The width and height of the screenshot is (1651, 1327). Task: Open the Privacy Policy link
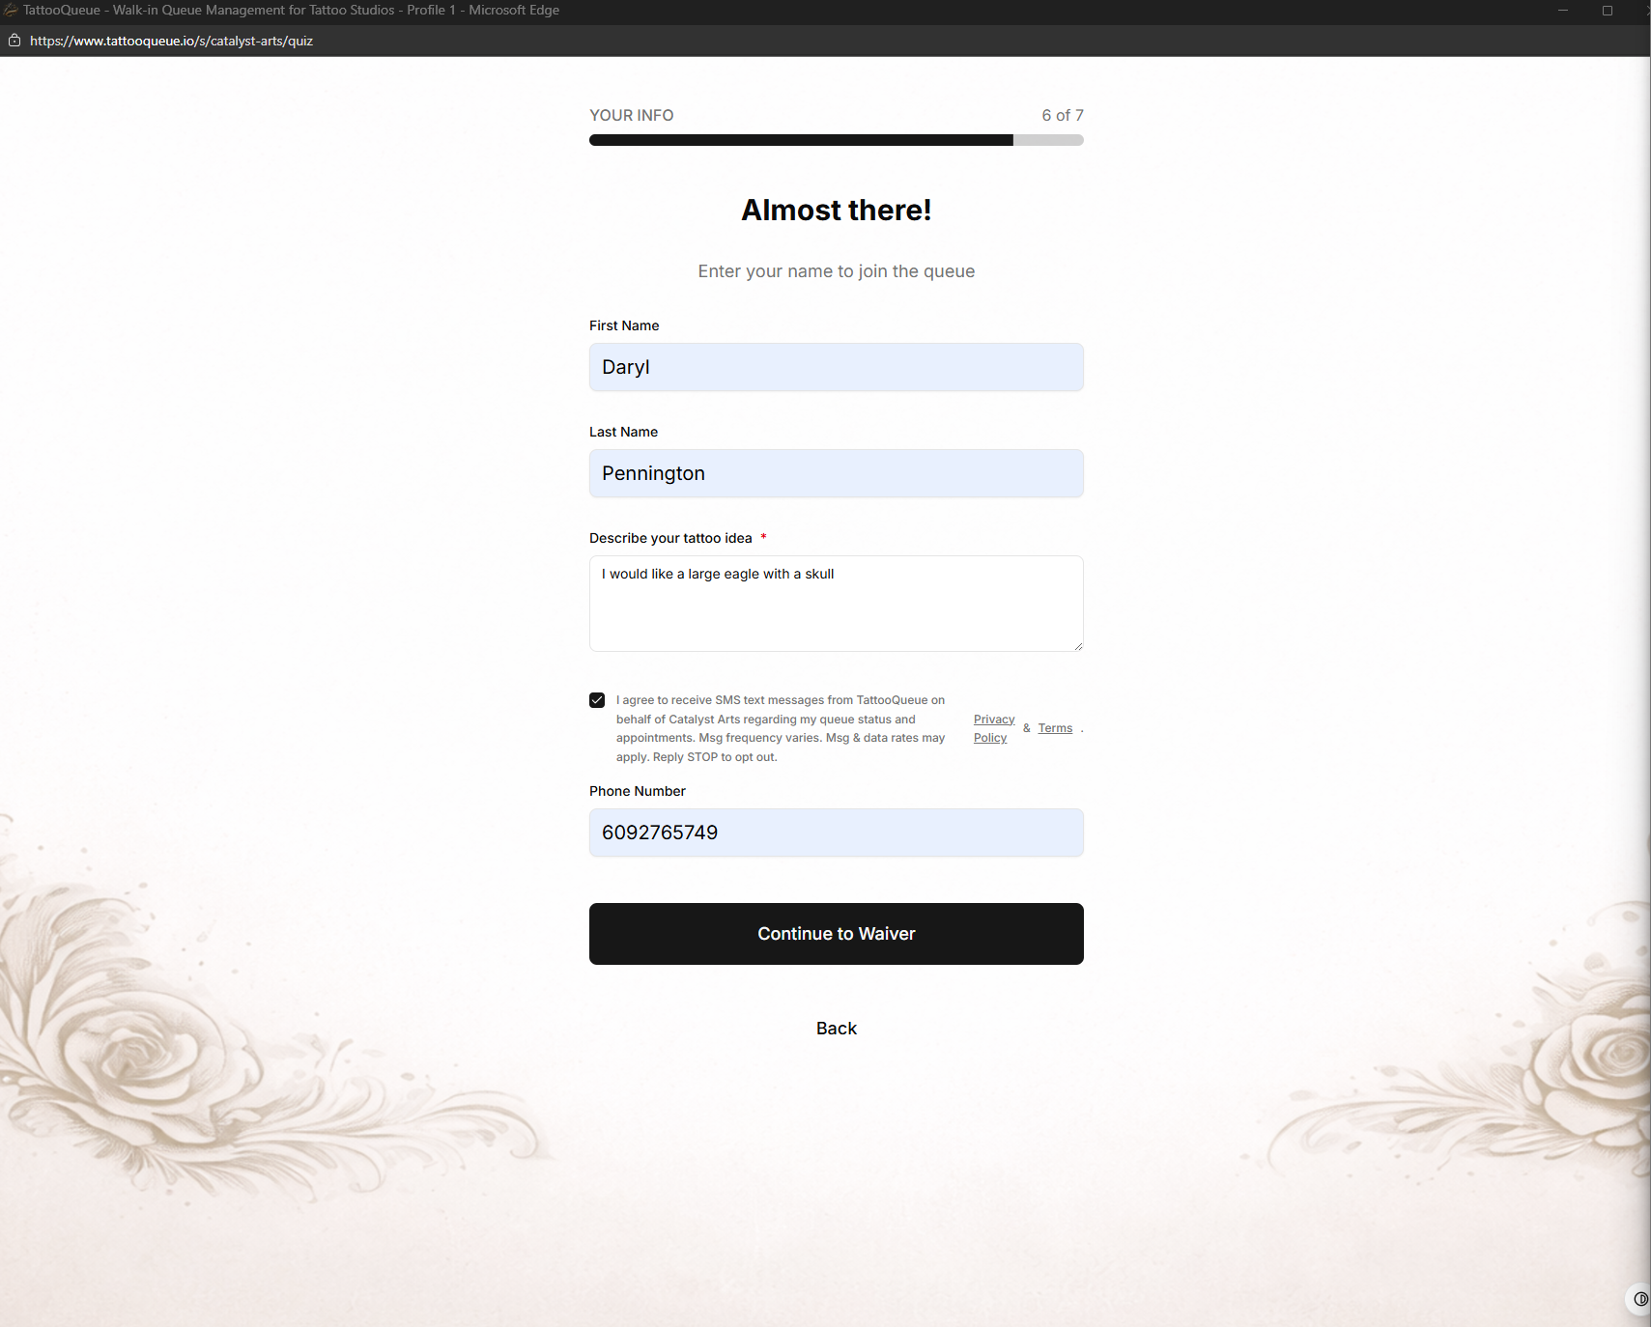(x=993, y=728)
